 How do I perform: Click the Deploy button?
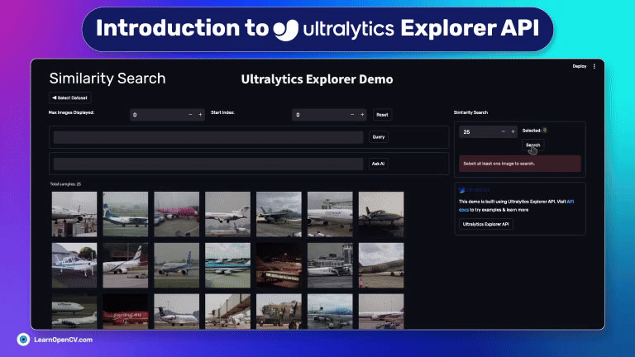pyautogui.click(x=579, y=66)
